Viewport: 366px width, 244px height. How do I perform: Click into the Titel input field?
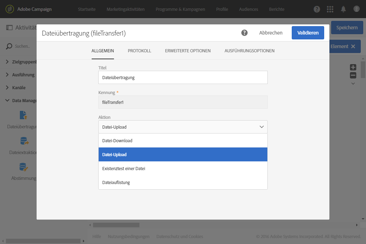tap(183, 78)
